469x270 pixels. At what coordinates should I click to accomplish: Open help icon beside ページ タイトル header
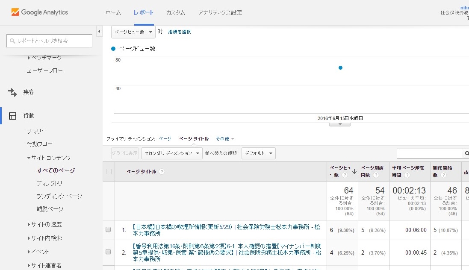[162, 172]
